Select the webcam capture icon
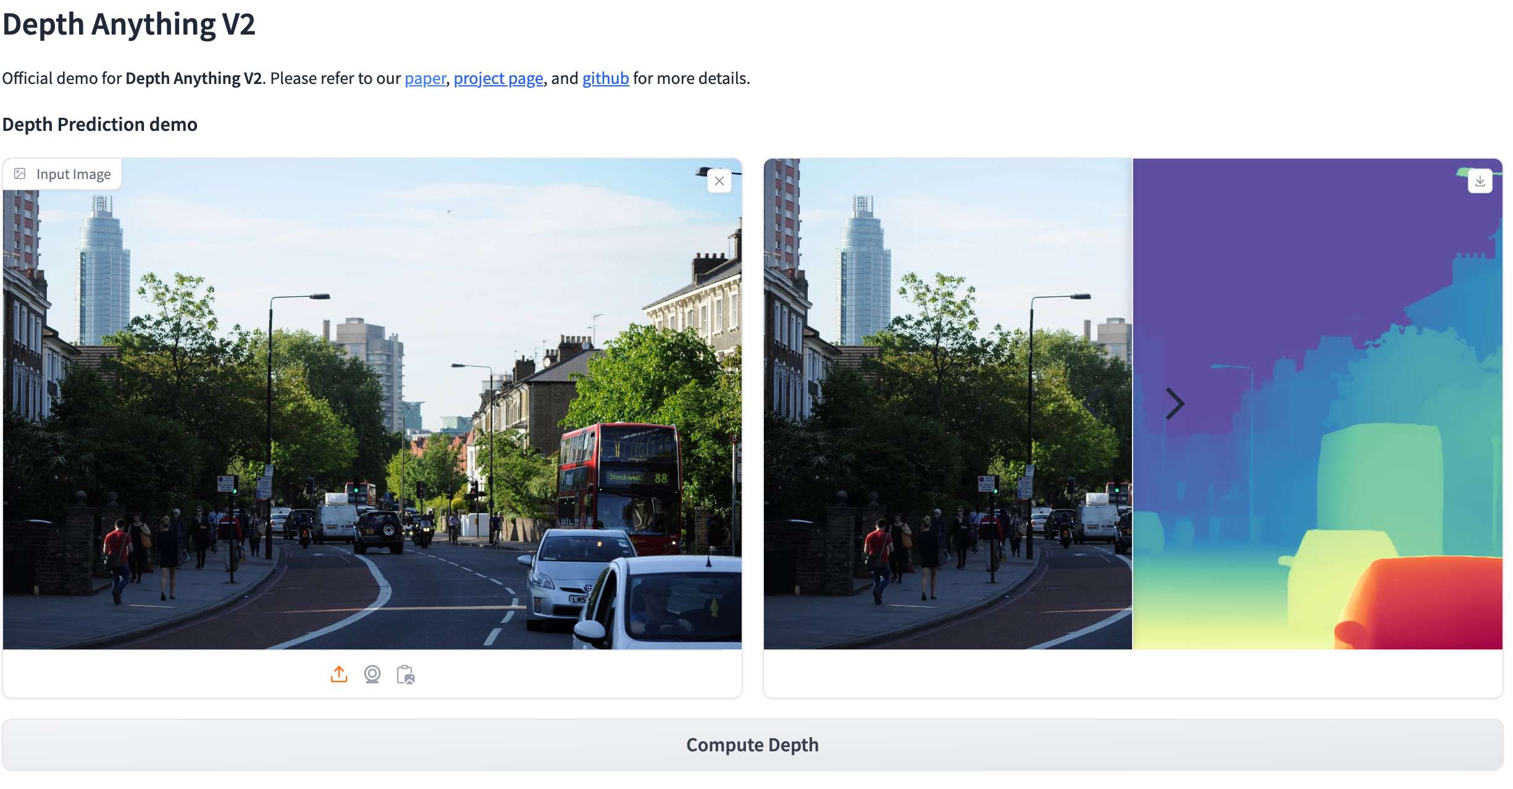 click(372, 674)
